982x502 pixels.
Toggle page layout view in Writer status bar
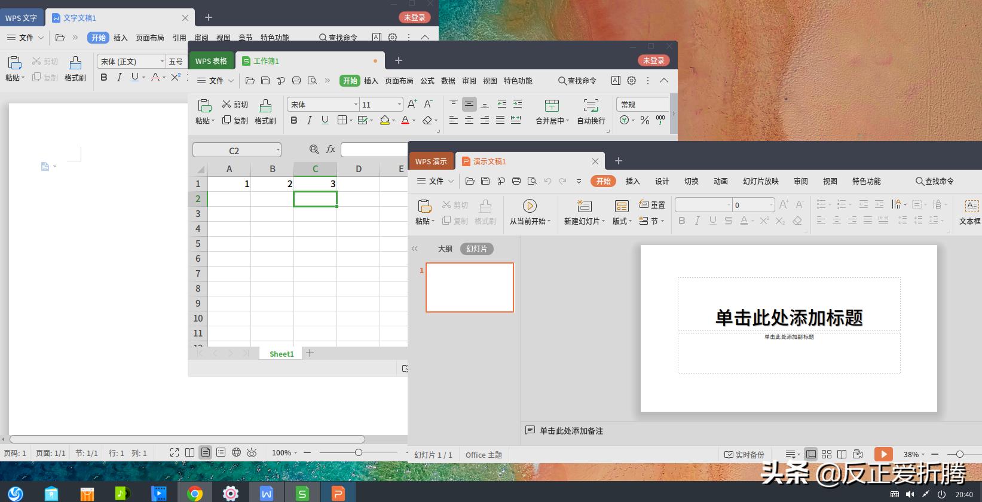[x=206, y=452]
